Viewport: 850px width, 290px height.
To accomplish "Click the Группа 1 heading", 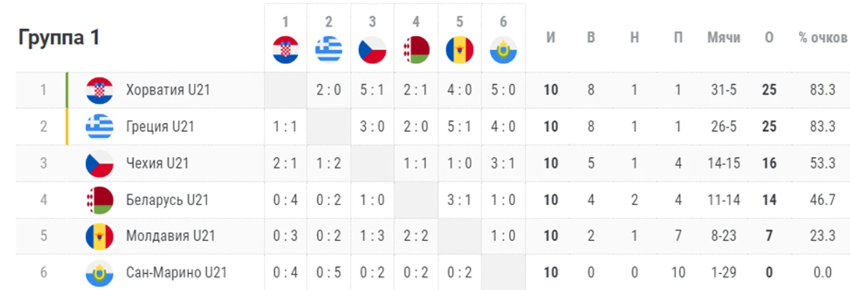I will pyautogui.click(x=59, y=38).
